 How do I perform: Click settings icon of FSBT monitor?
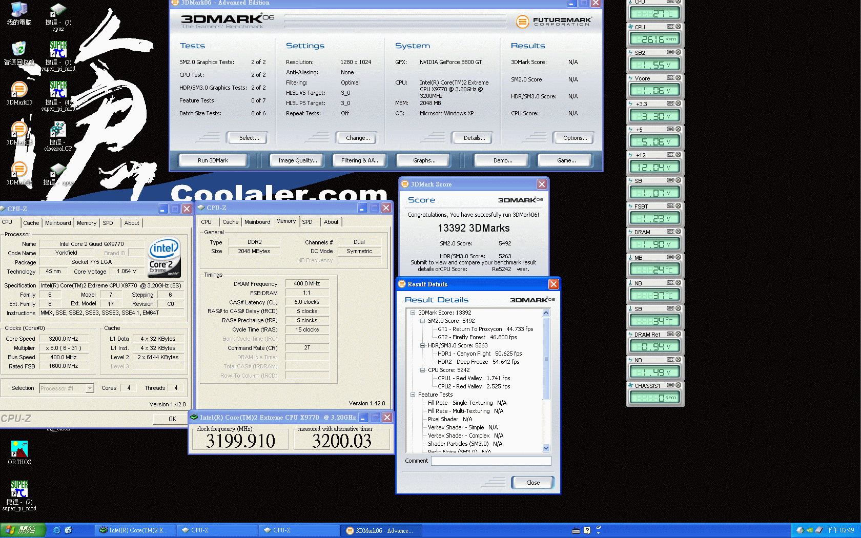[670, 206]
